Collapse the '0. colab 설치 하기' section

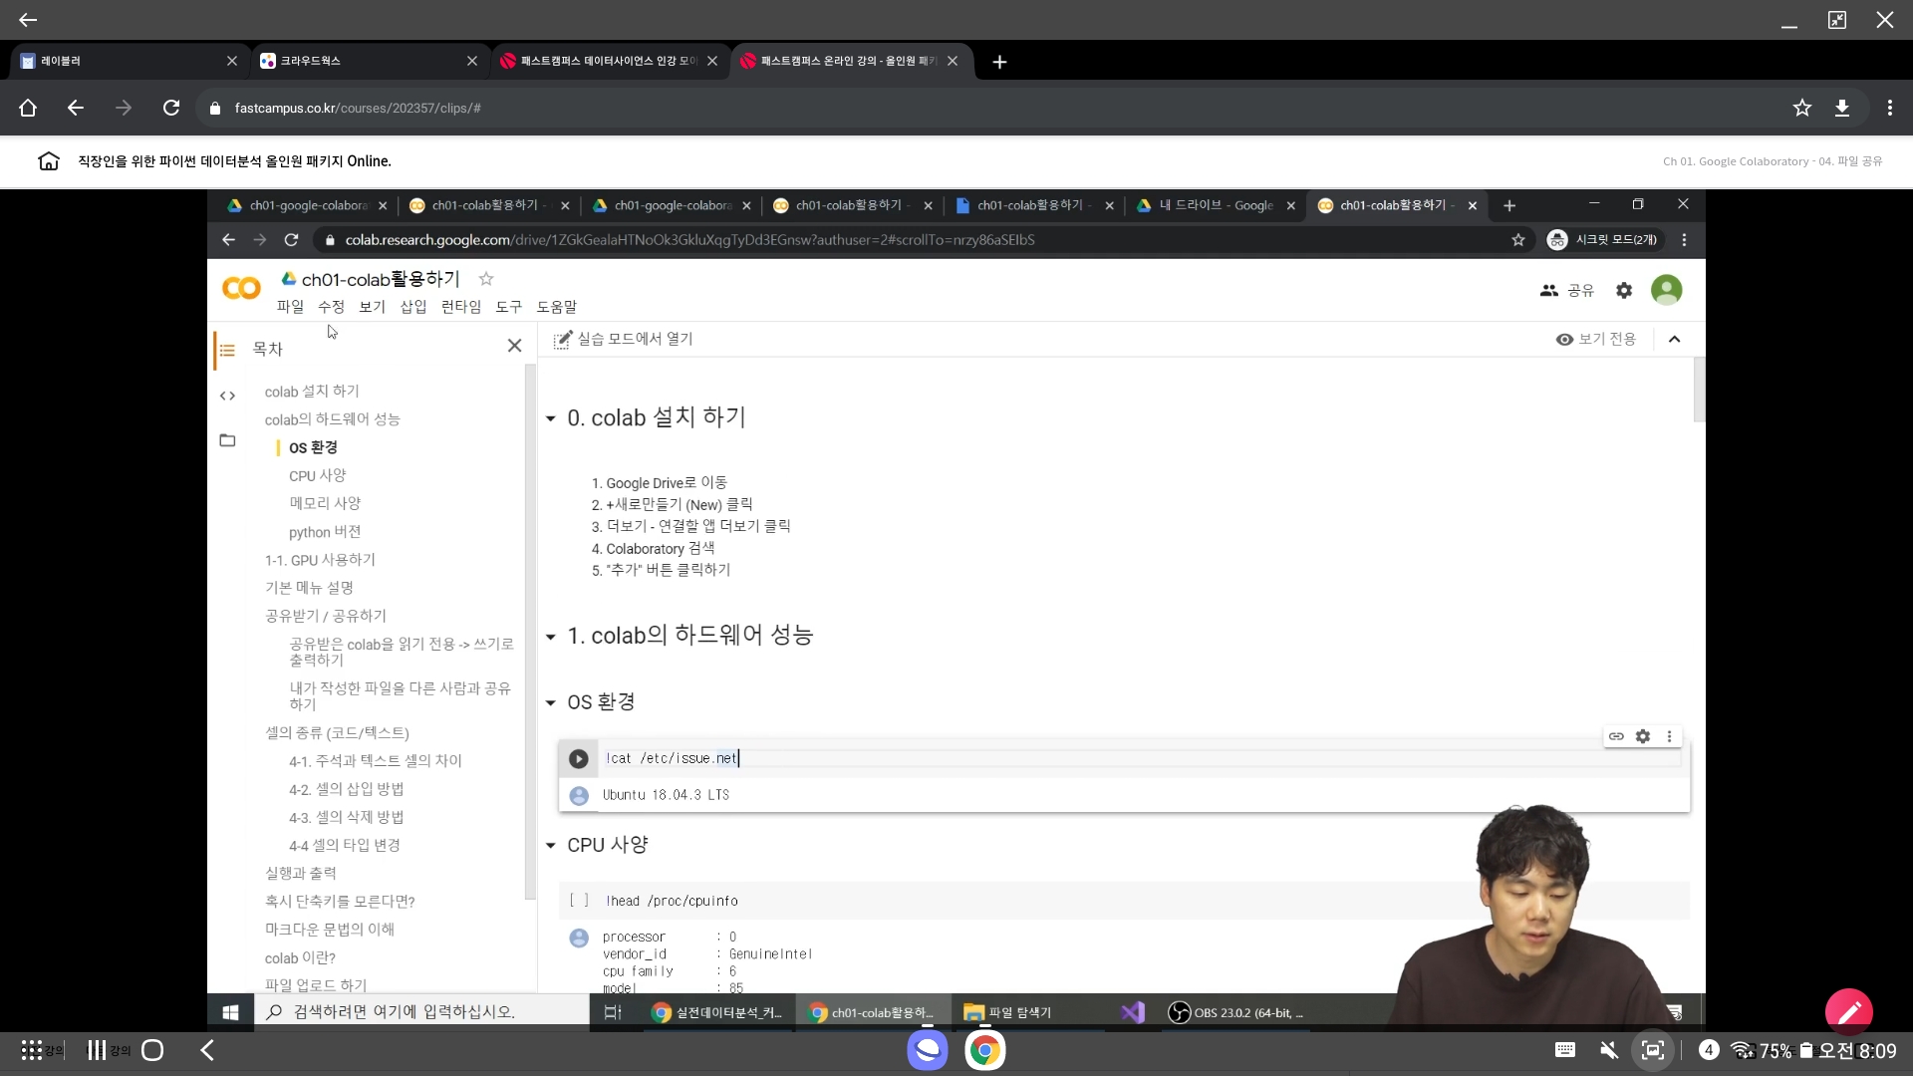tap(550, 418)
